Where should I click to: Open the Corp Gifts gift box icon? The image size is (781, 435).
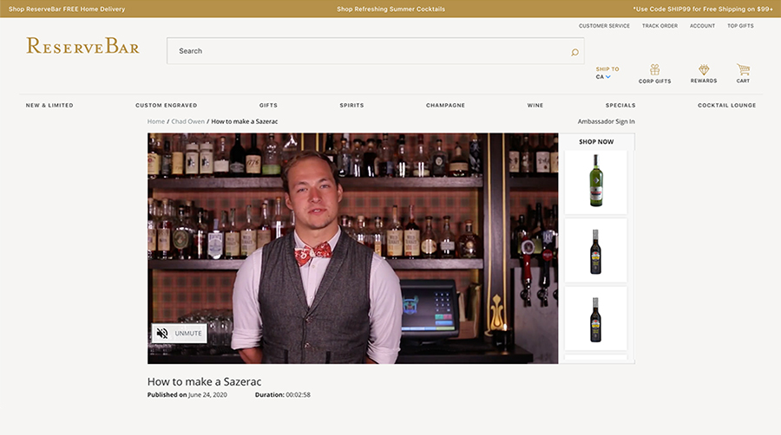click(x=654, y=69)
